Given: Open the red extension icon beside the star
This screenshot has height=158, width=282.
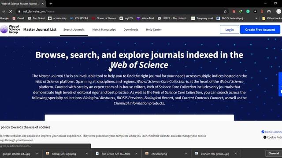Looking at the screenshot, I should (x=234, y=11).
